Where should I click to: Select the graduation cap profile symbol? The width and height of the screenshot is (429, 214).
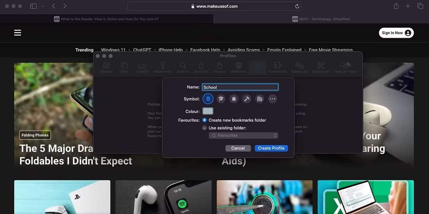(x=221, y=99)
